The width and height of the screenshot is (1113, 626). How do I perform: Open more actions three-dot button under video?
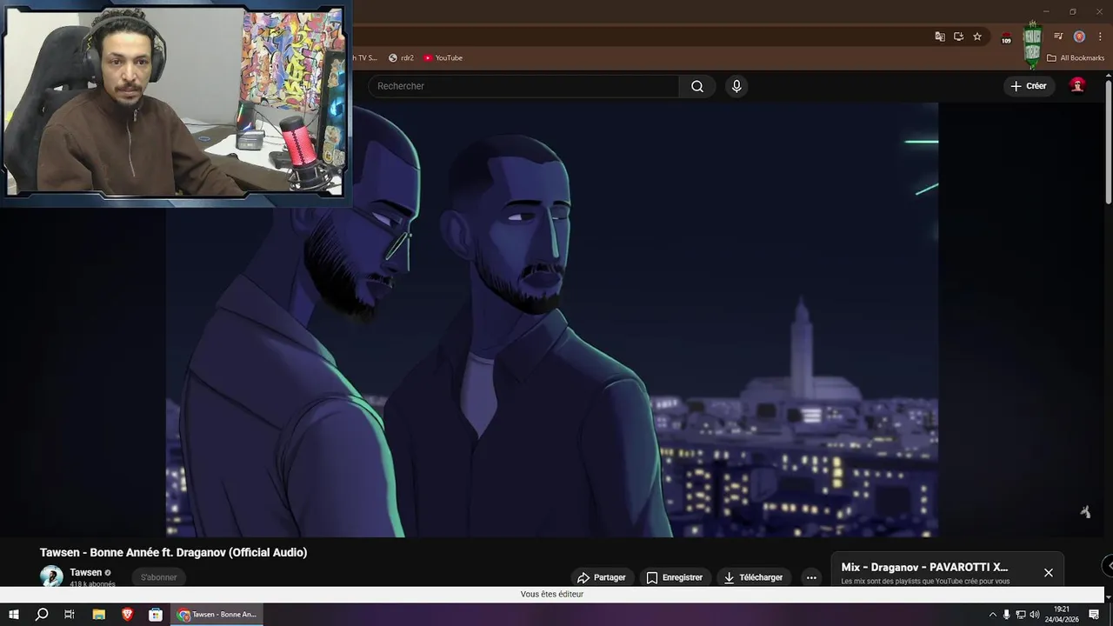pos(811,577)
